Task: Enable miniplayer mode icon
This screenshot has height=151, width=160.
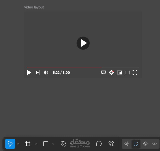Action: 119,73
